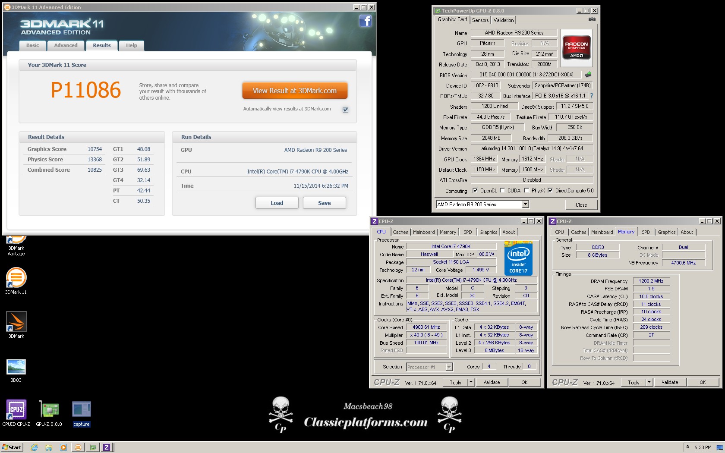Click the NB Frequency value field
This screenshot has height=453, width=725.
(684, 263)
